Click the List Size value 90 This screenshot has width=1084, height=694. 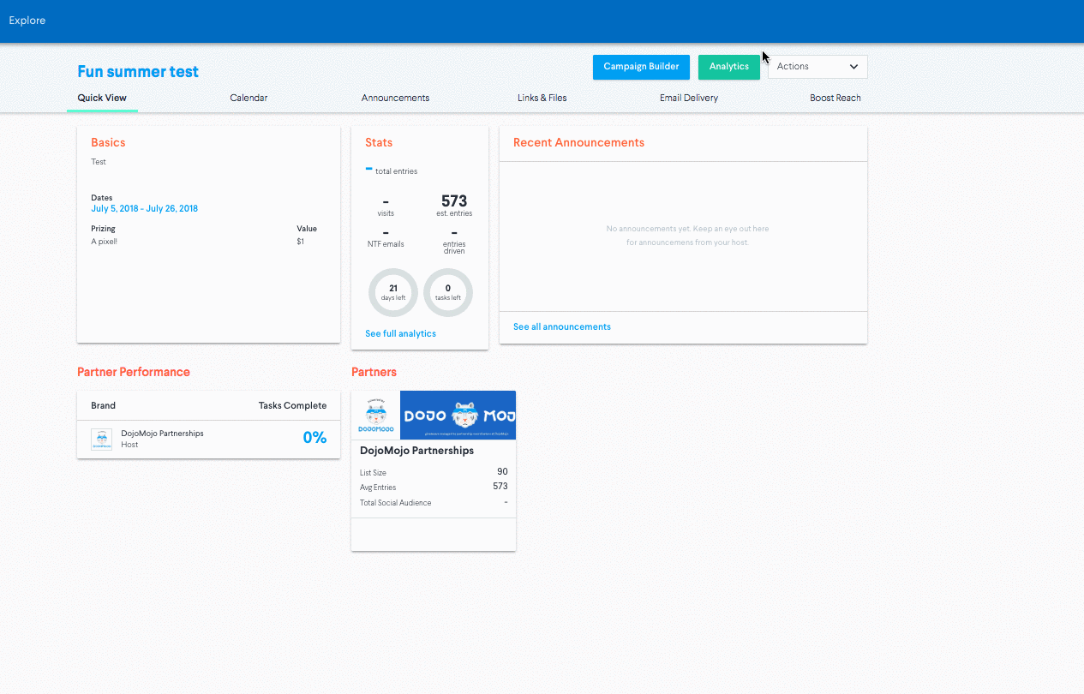tap(502, 472)
